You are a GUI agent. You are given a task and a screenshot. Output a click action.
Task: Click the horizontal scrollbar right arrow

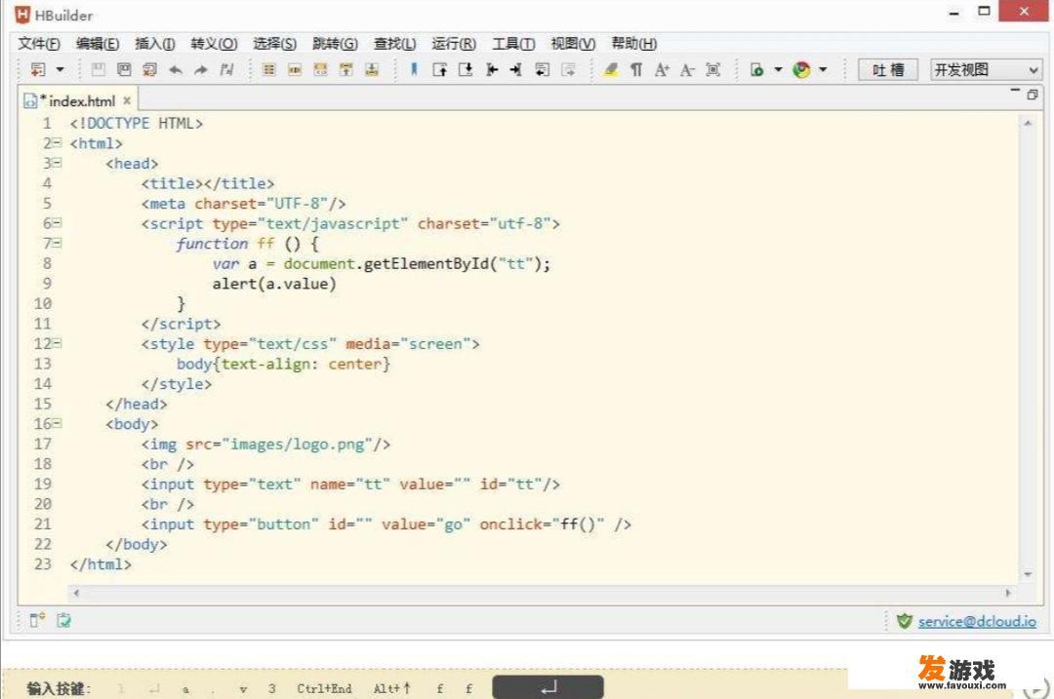(1007, 593)
